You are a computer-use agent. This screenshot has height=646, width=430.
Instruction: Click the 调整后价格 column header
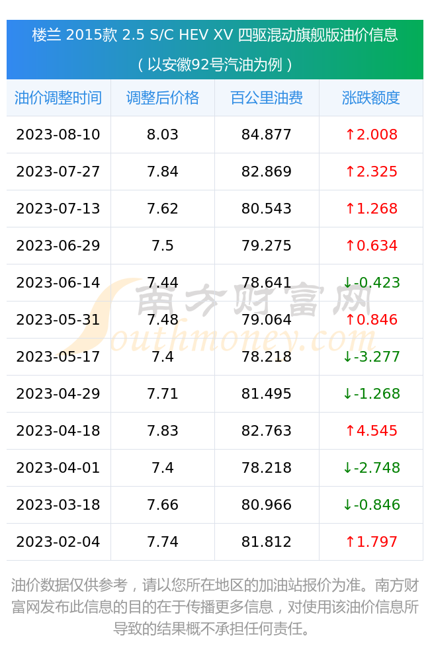click(x=163, y=98)
